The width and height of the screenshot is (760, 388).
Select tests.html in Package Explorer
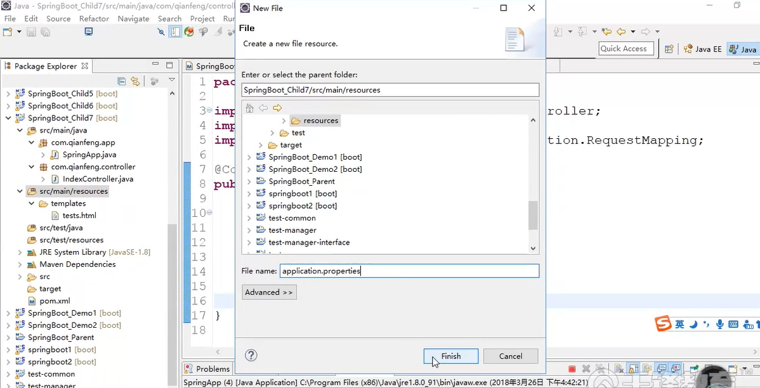point(79,216)
